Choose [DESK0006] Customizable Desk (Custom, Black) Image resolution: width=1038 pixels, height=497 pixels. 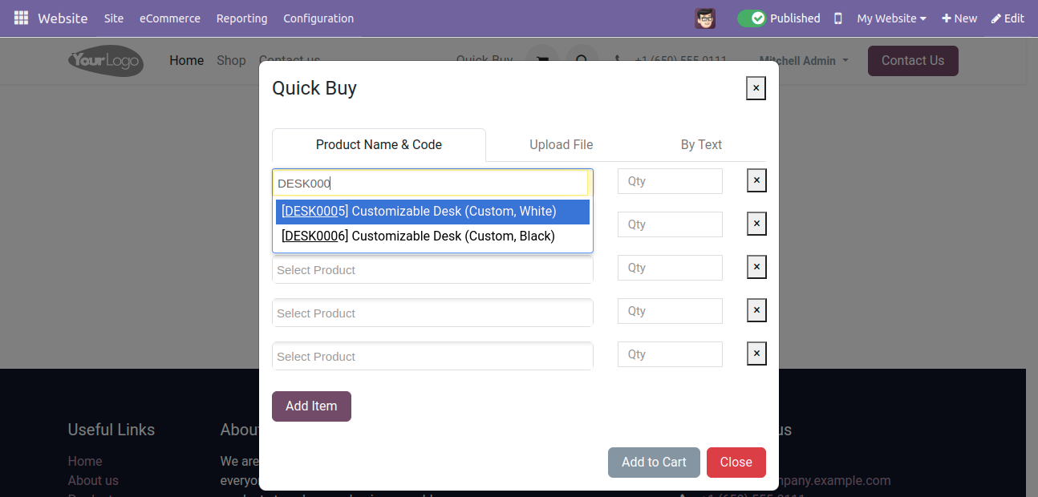432,236
